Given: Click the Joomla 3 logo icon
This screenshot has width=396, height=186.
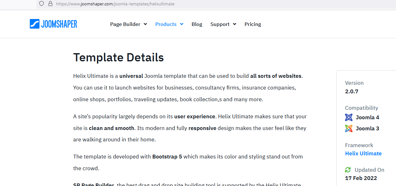Looking at the screenshot, I should [349, 128].
